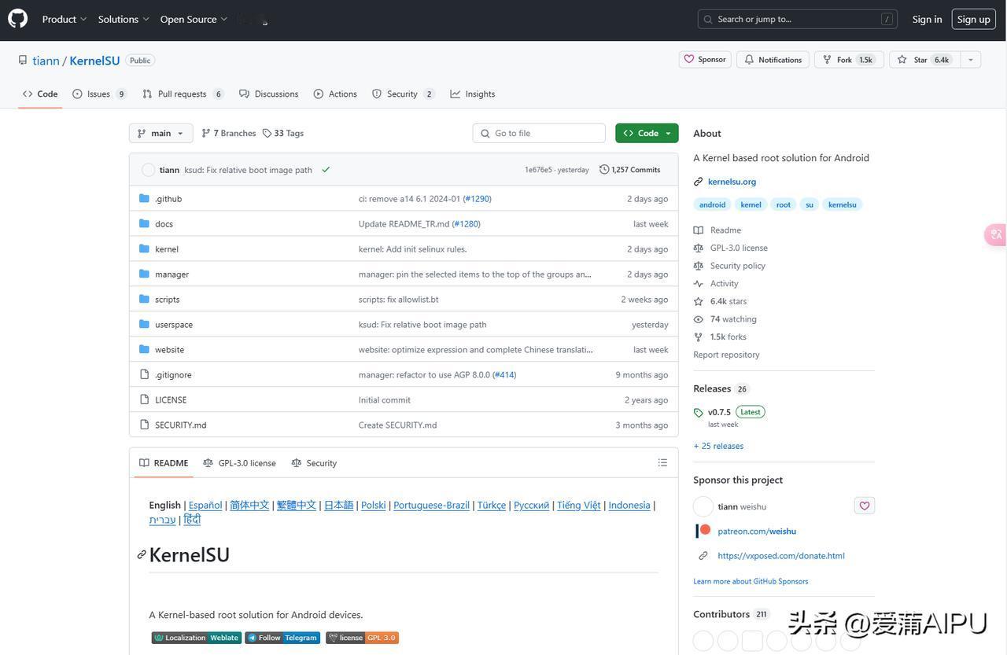The image size is (1007, 655).
Task: Open the Actions tab
Action: (x=335, y=94)
